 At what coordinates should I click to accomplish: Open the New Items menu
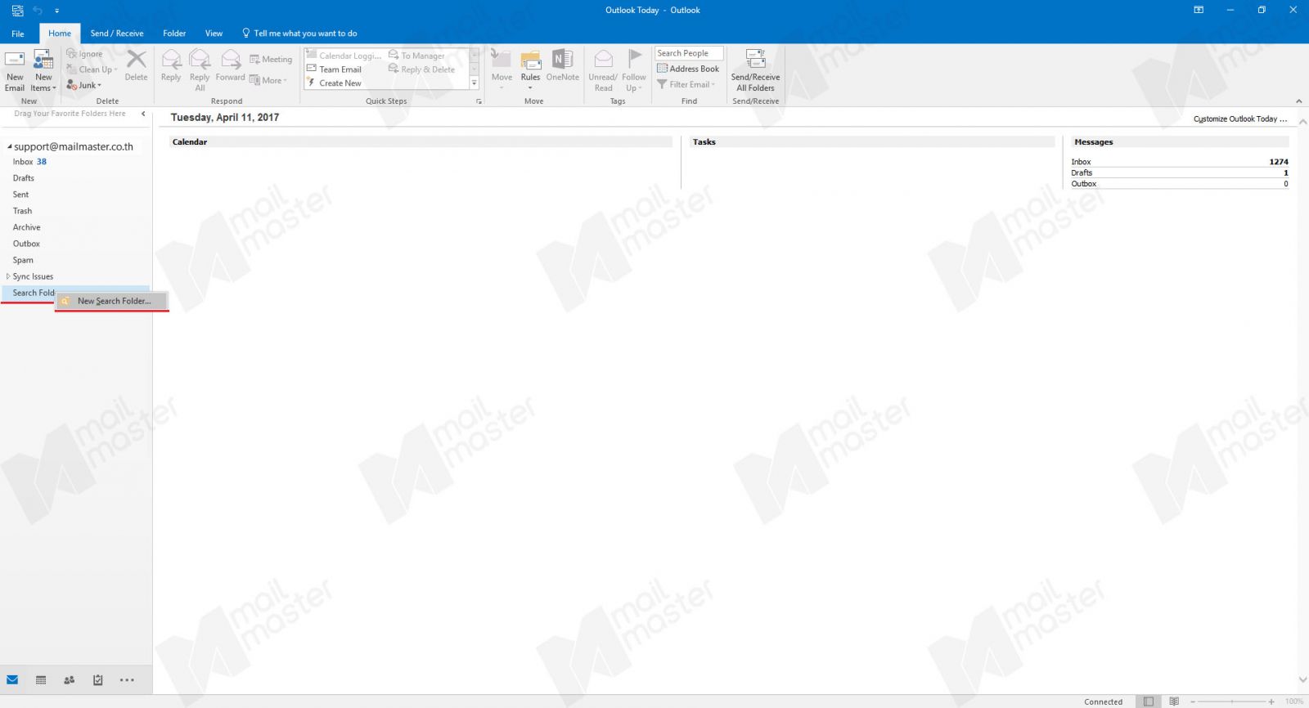43,70
